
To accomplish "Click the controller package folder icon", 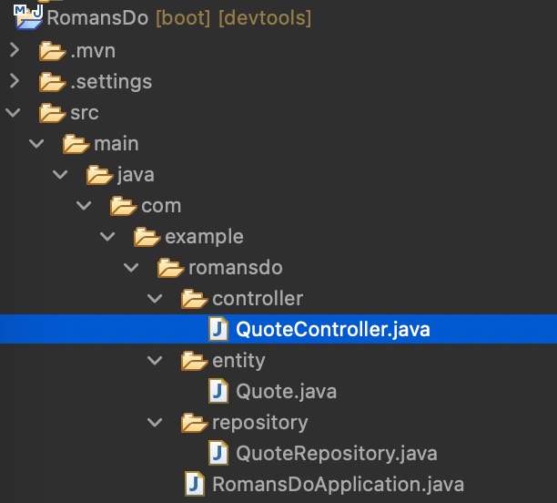I will pos(194,299).
